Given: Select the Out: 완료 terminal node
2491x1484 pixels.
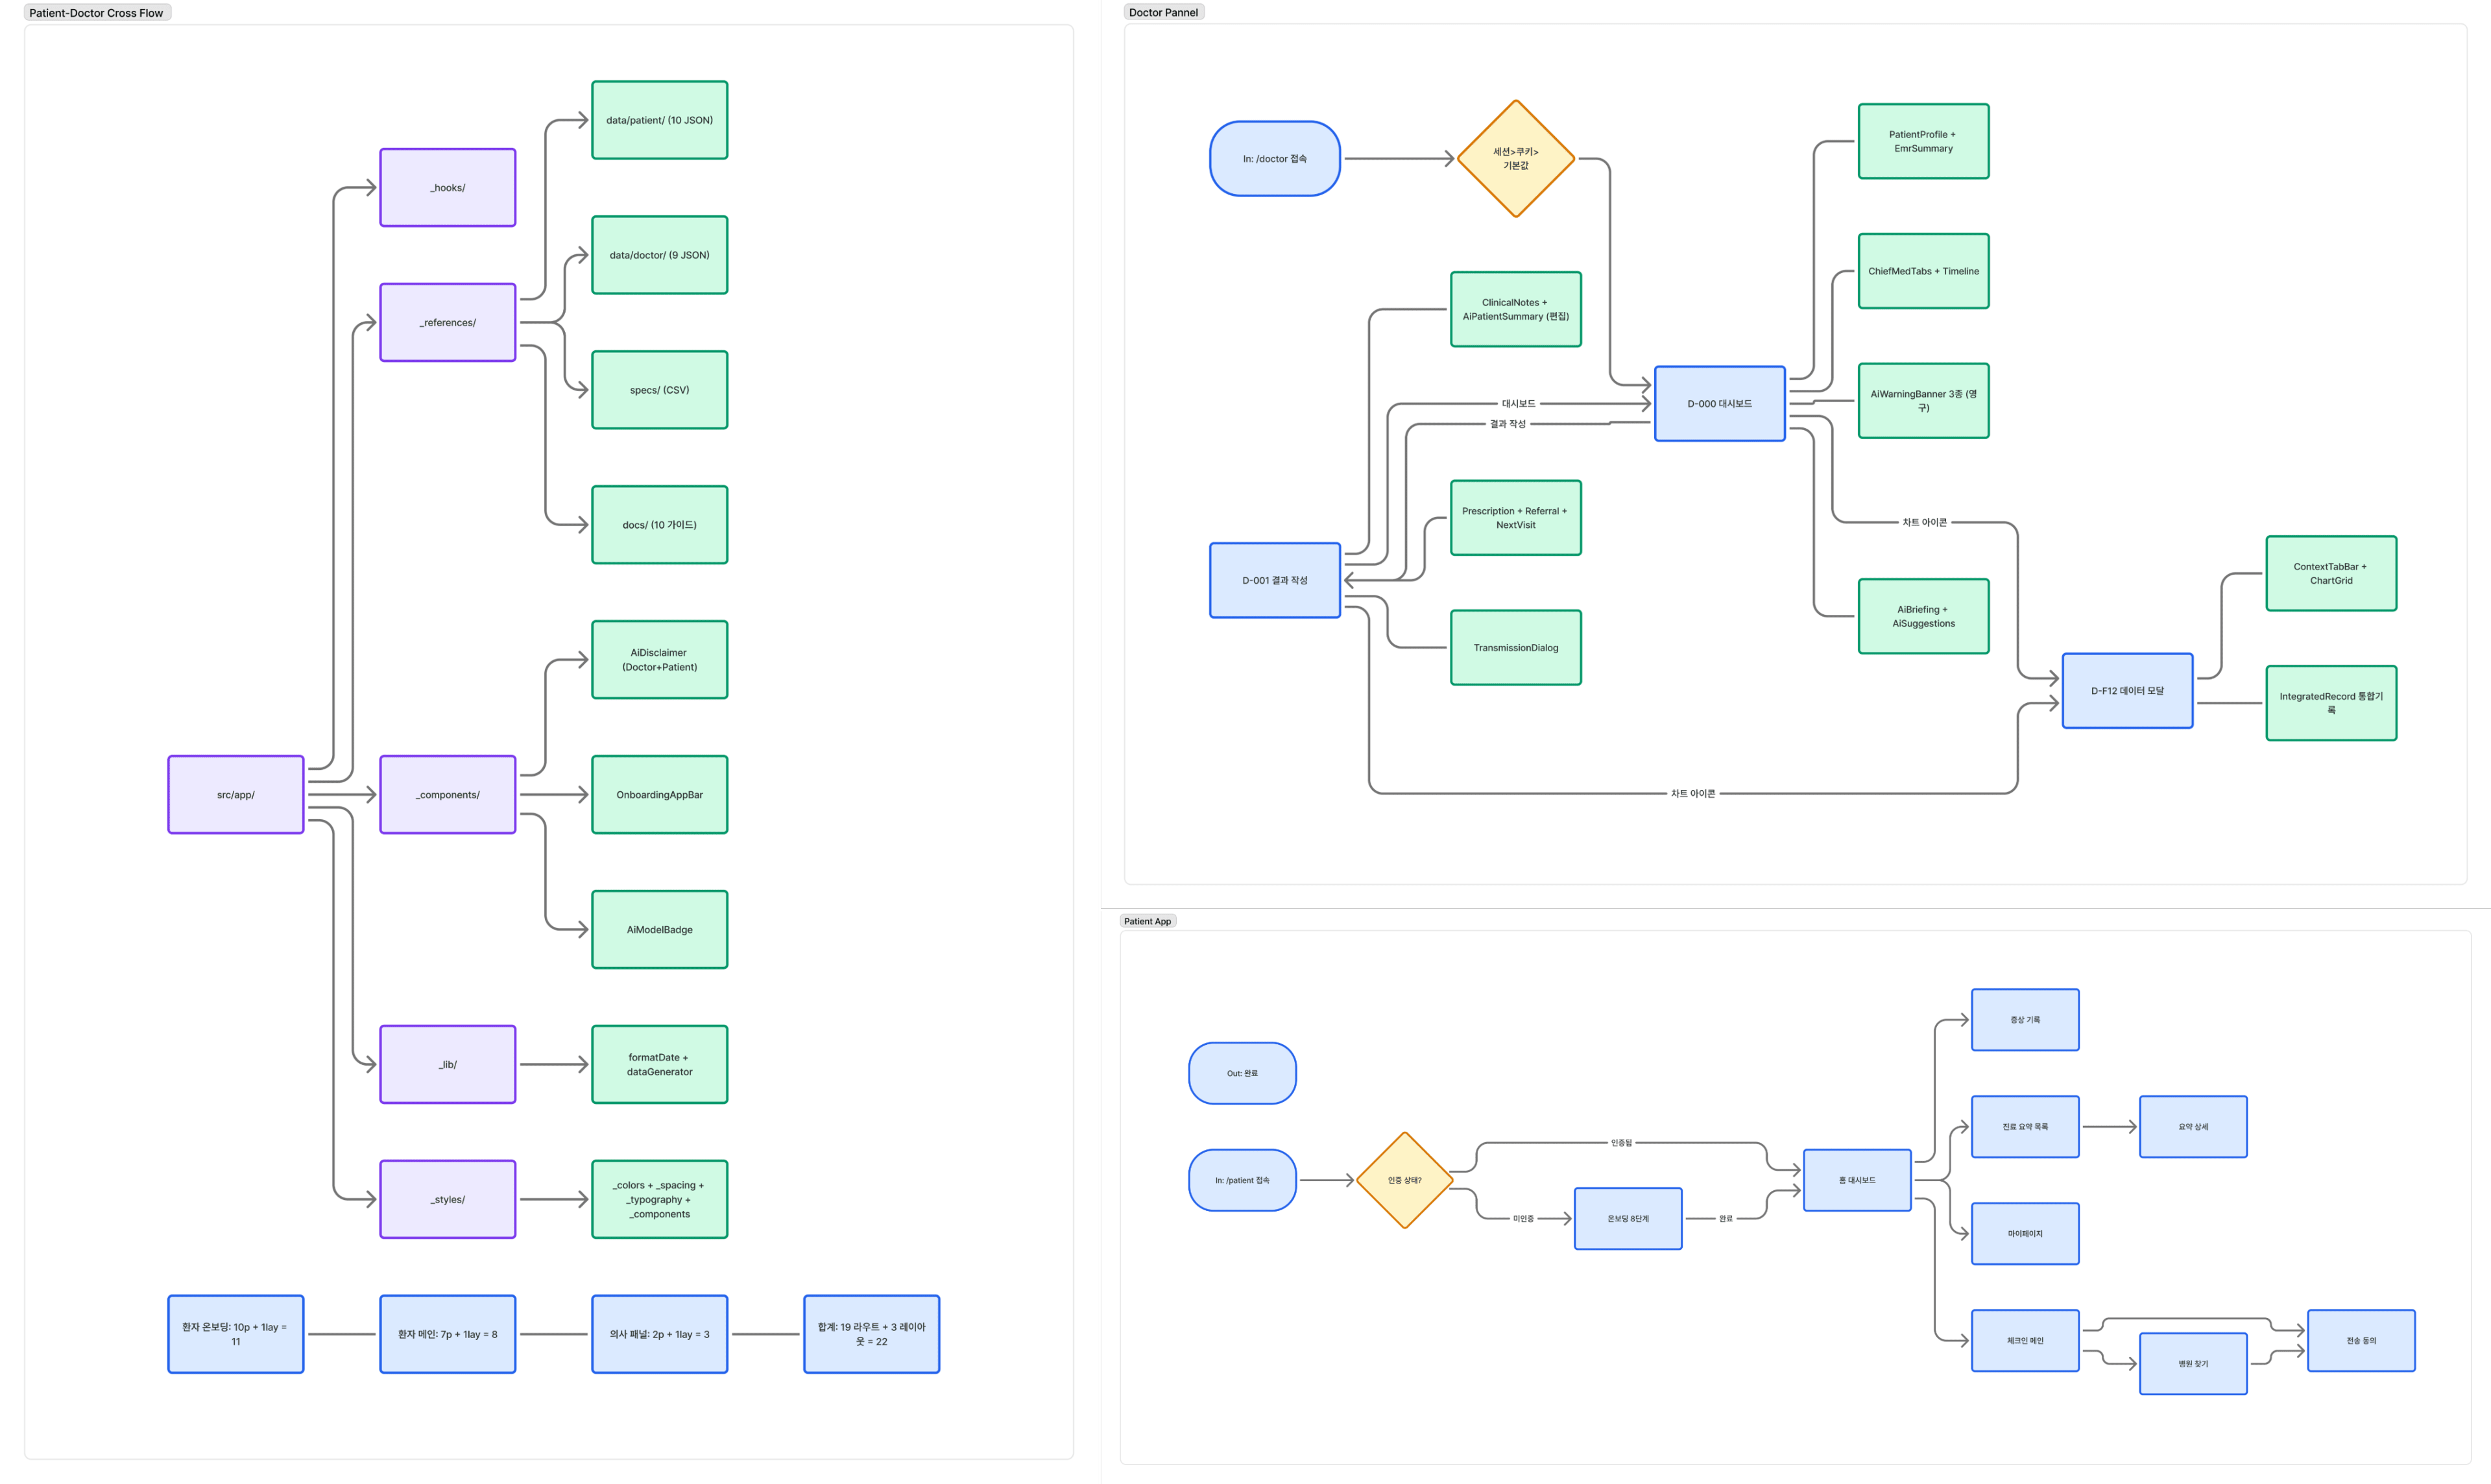Looking at the screenshot, I should [x=1242, y=1073].
